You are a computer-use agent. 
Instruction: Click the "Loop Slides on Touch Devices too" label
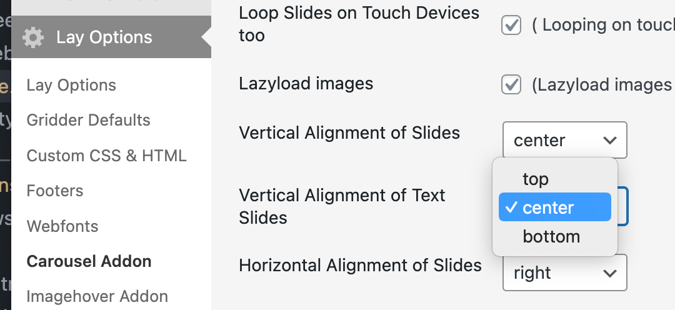(x=359, y=24)
